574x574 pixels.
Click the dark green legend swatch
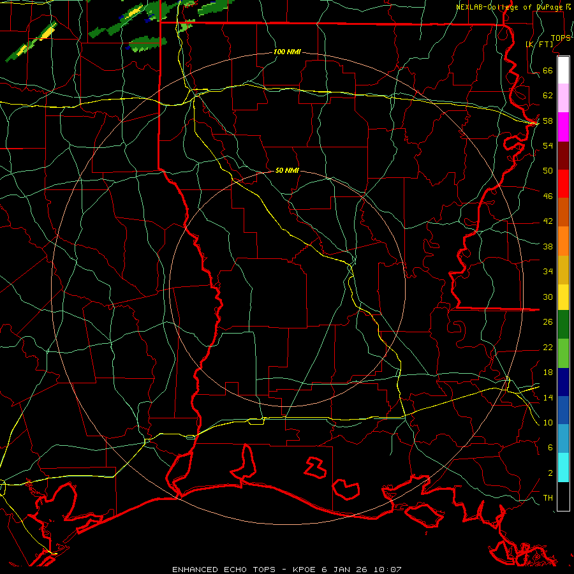[563, 325]
